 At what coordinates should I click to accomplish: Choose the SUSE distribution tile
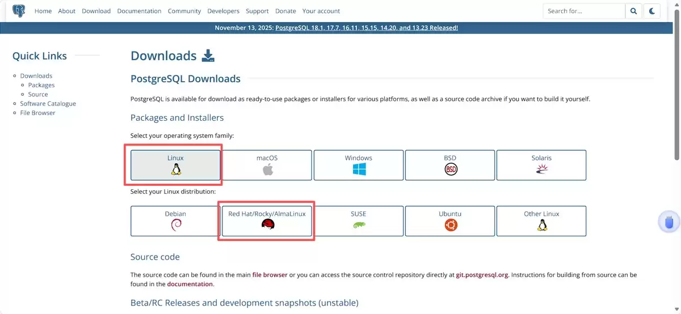359,221
